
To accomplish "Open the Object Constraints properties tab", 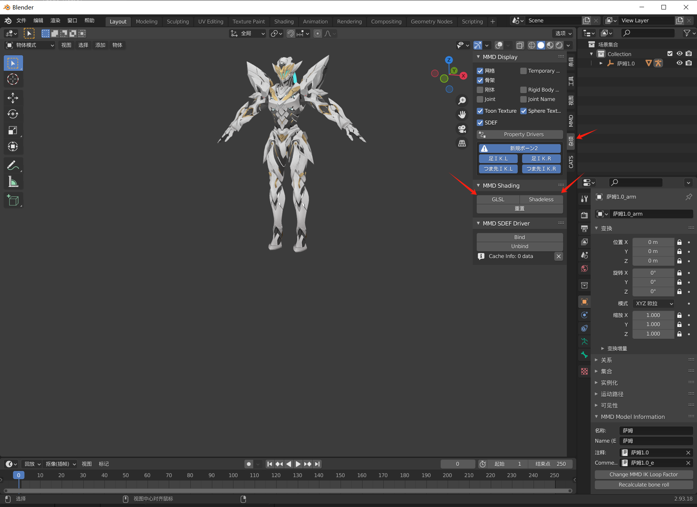I will pos(585,328).
